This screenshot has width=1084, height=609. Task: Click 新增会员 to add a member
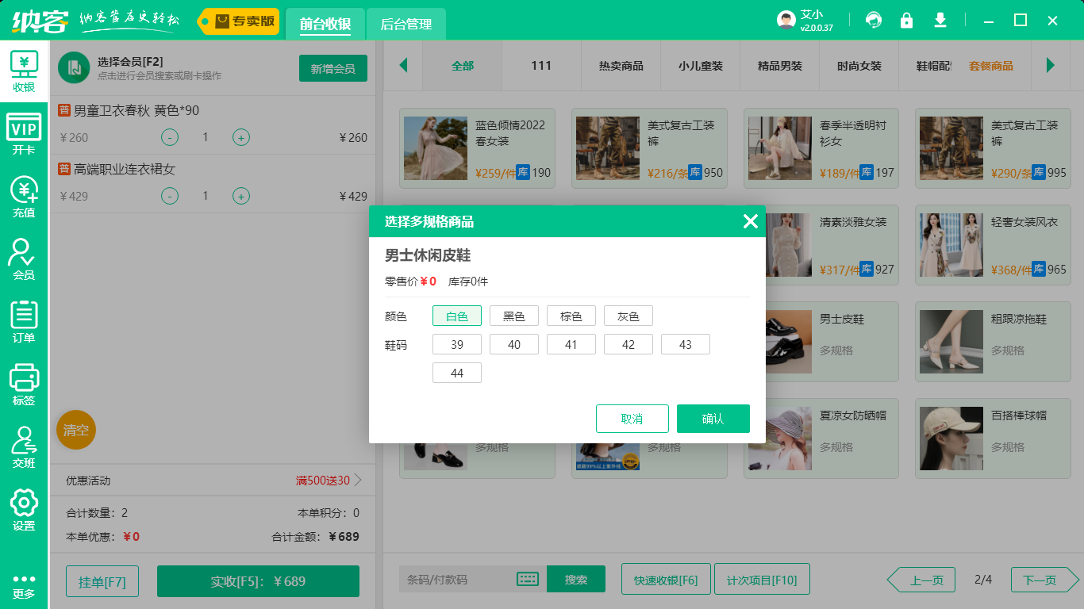[333, 68]
